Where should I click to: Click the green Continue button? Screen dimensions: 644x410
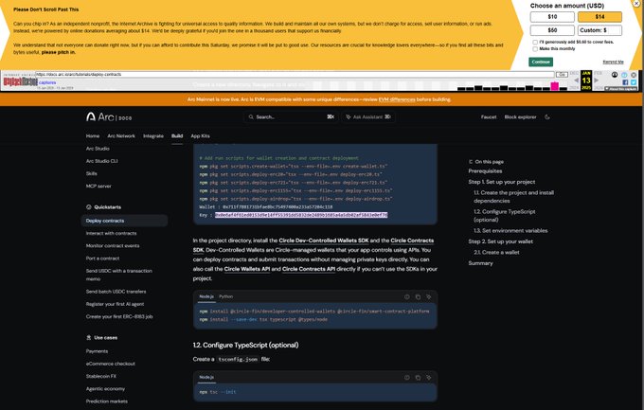coord(541,62)
